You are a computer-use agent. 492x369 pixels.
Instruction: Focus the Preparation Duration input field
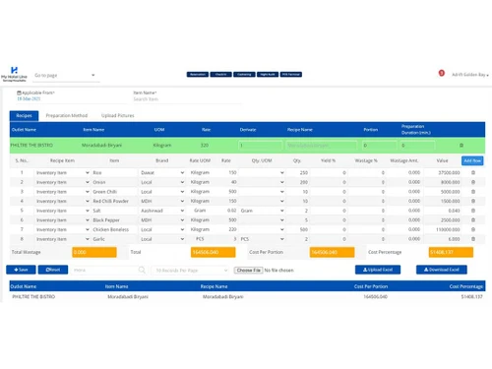(417, 146)
